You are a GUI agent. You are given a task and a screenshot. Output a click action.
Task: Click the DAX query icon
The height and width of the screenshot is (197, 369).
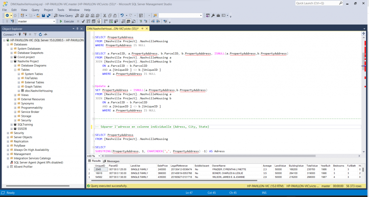pyautogui.click(x=98, y=16)
